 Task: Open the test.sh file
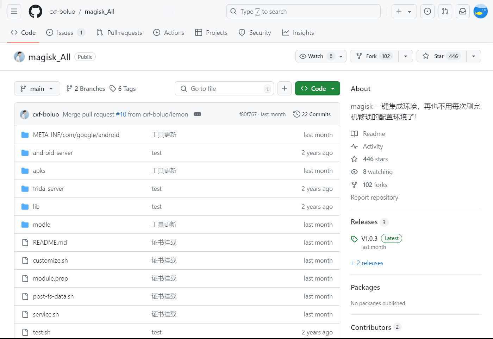coord(42,332)
